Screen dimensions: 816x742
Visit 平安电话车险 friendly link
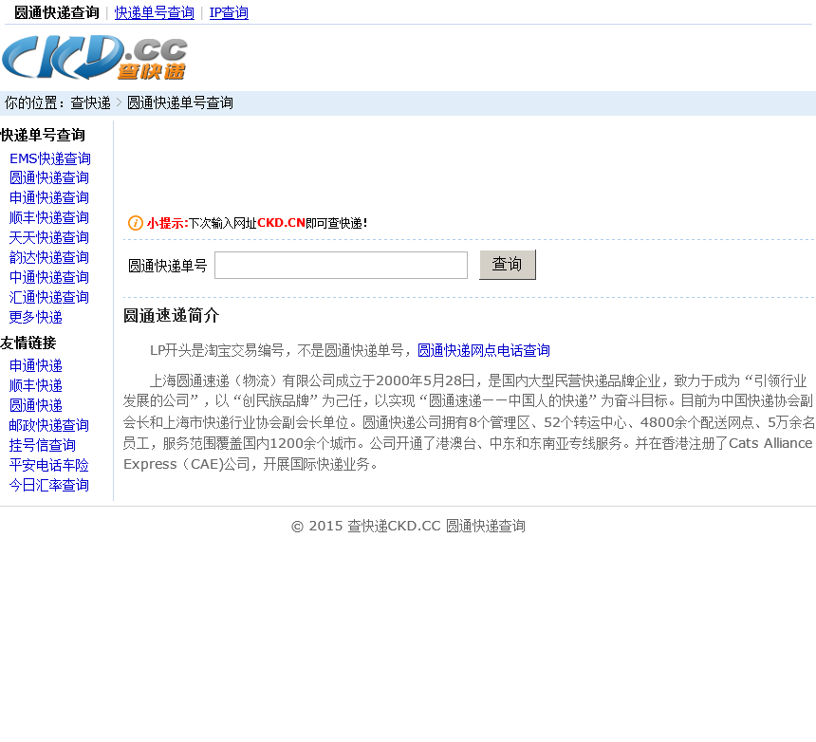[x=49, y=465]
